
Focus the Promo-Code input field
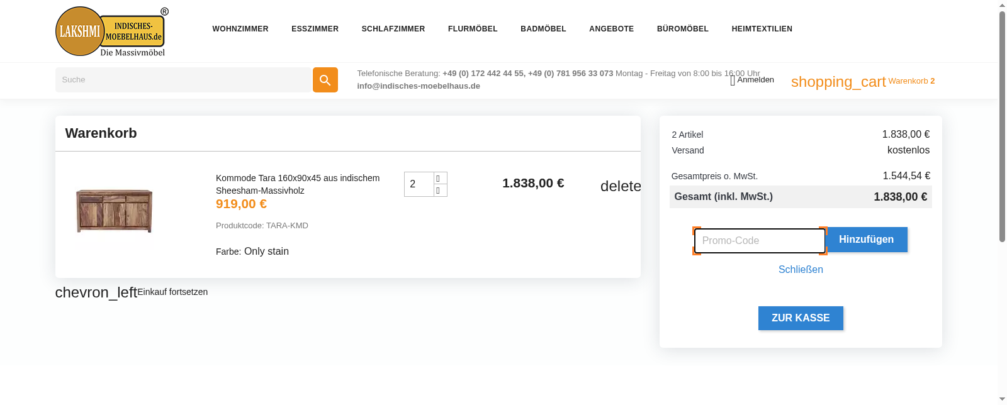point(759,241)
